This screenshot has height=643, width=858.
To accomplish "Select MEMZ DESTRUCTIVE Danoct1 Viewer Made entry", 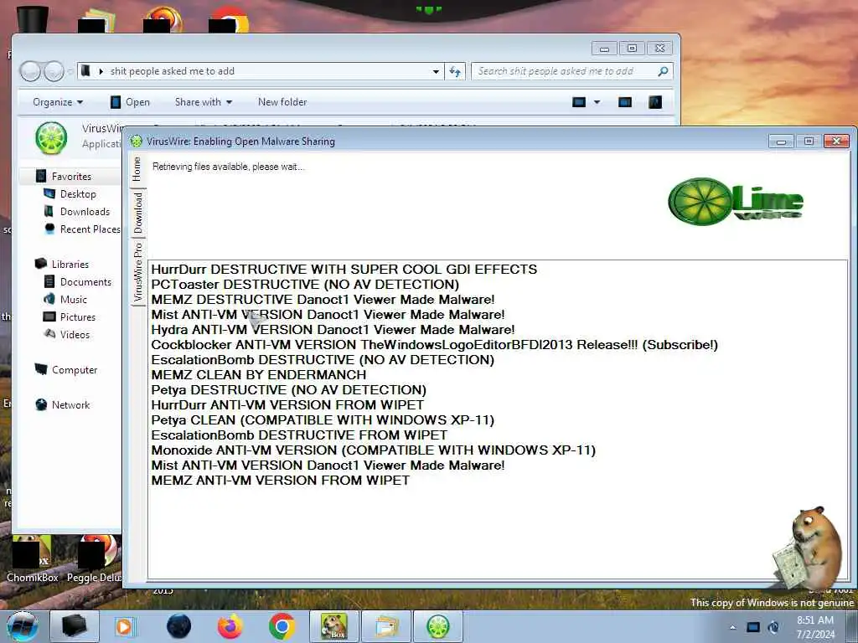I will click(x=323, y=300).
